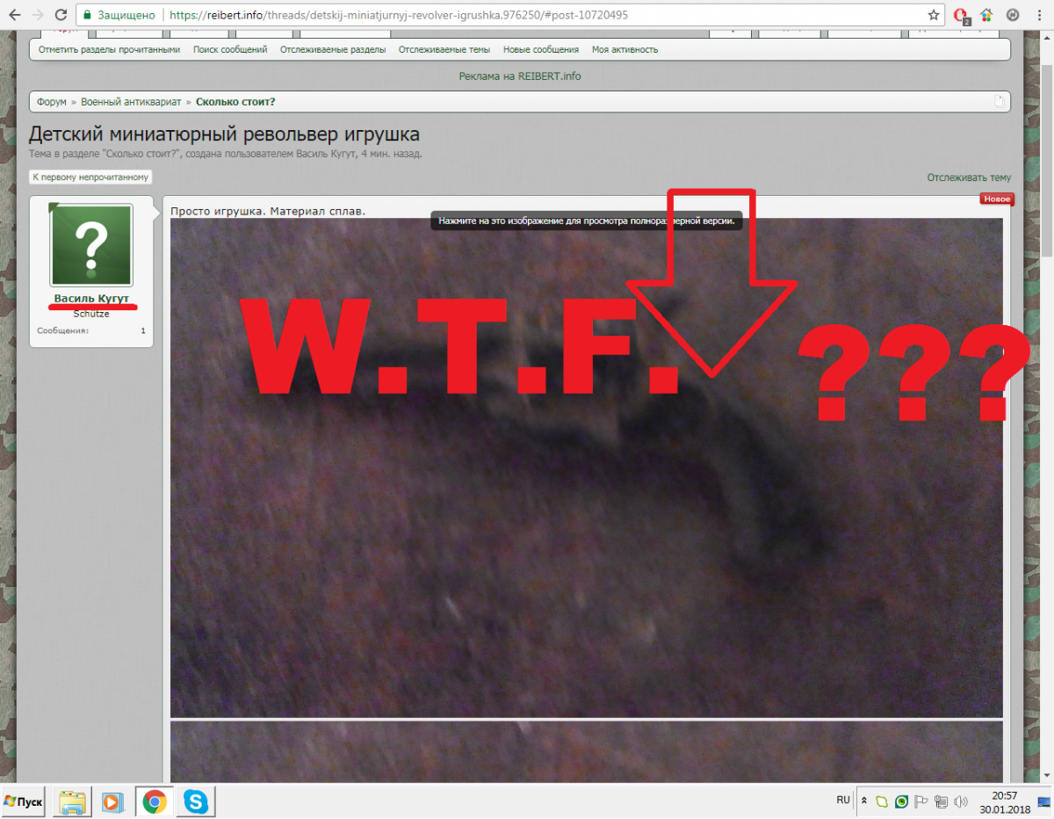Navigate to 'Форум' breadcrumb
The height and width of the screenshot is (819, 1054).
52,102
